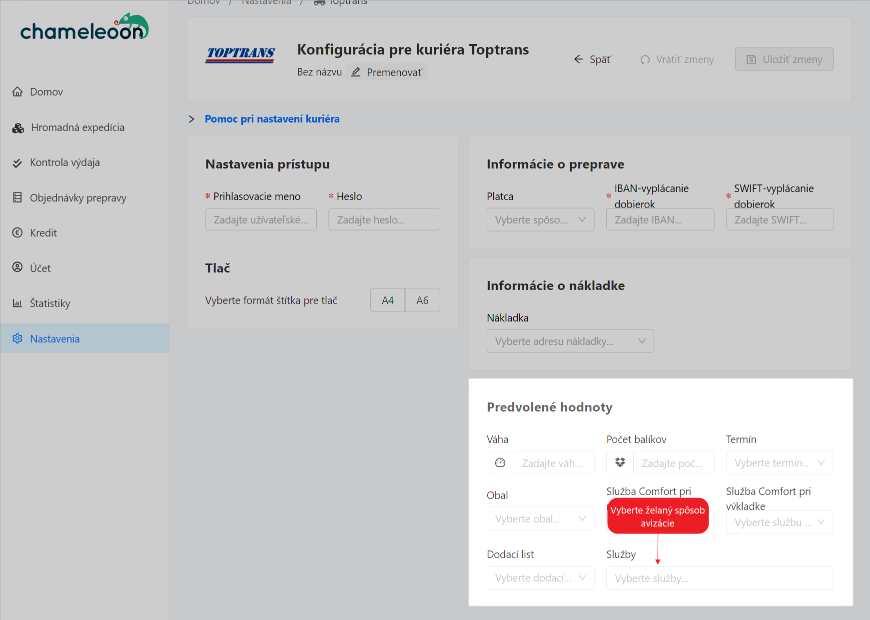This screenshot has width=870, height=620.
Task: Click the Hromadná expedícia boxes icon
Action: pyautogui.click(x=18, y=127)
